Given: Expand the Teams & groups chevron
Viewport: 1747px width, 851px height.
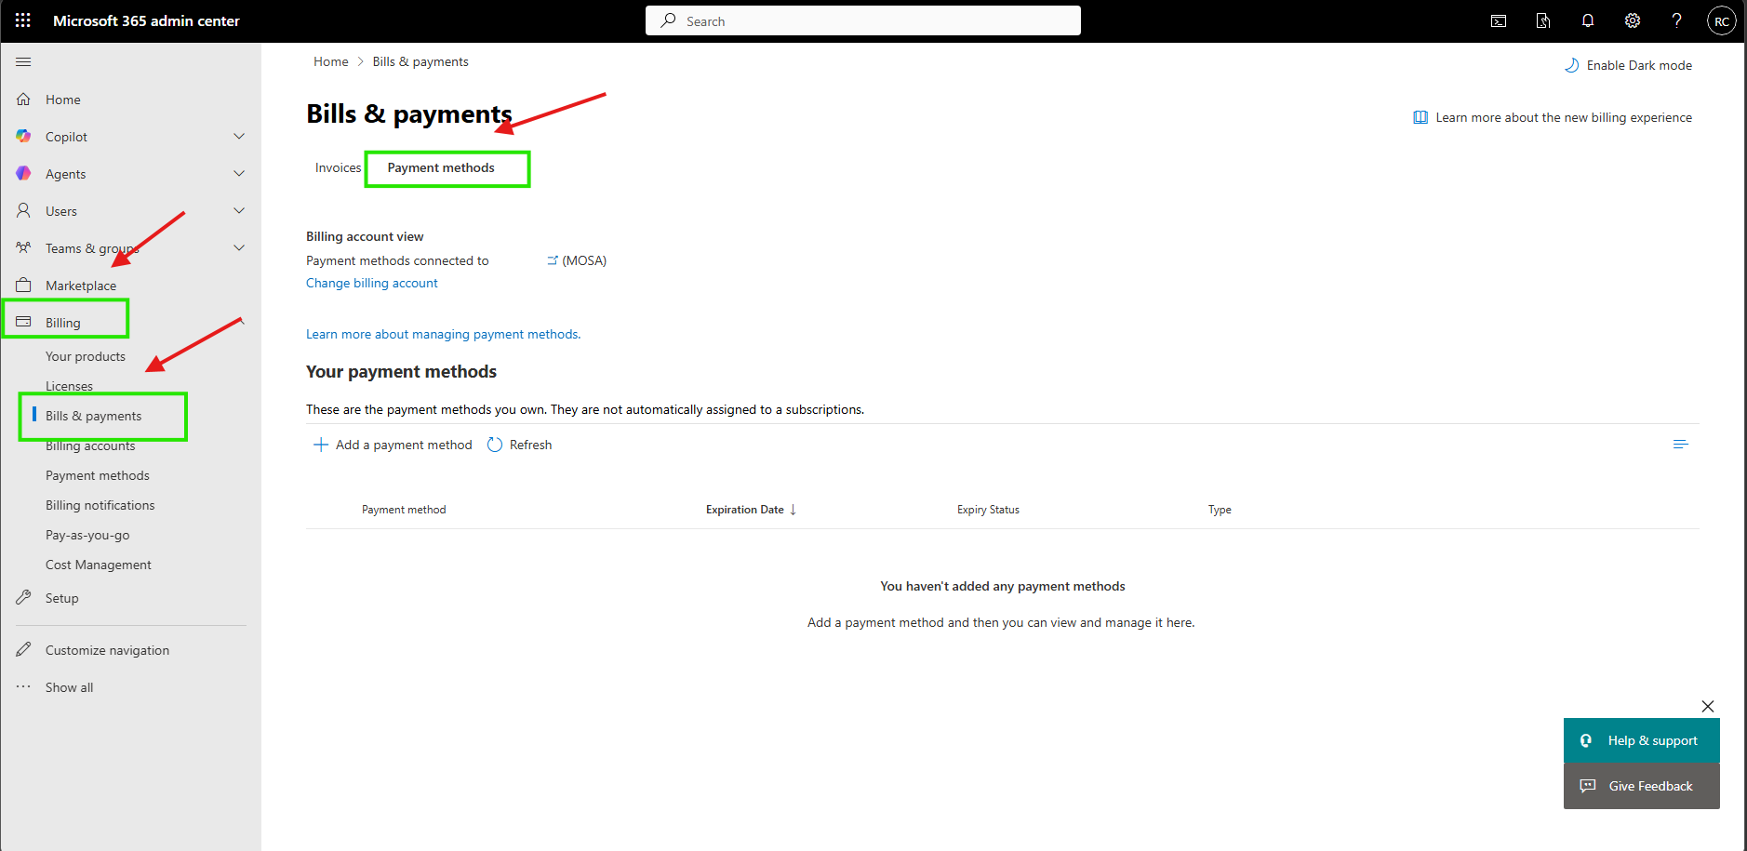Looking at the screenshot, I should pos(239,248).
